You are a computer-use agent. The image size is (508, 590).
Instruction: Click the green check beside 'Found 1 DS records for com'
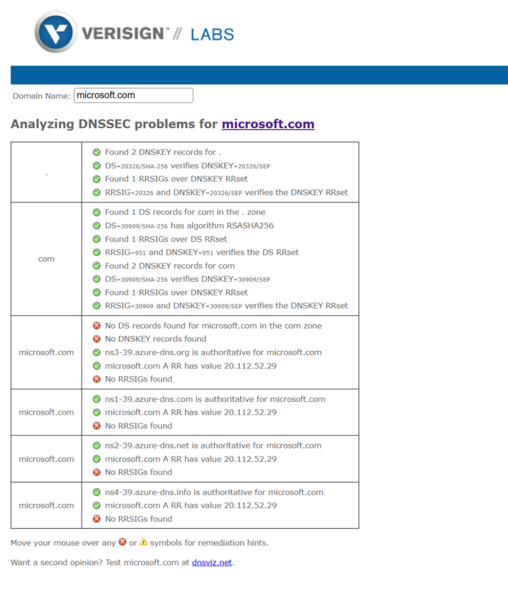coord(97,212)
